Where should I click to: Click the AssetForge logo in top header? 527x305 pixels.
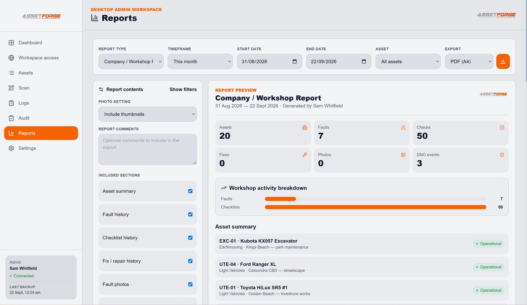pos(496,15)
